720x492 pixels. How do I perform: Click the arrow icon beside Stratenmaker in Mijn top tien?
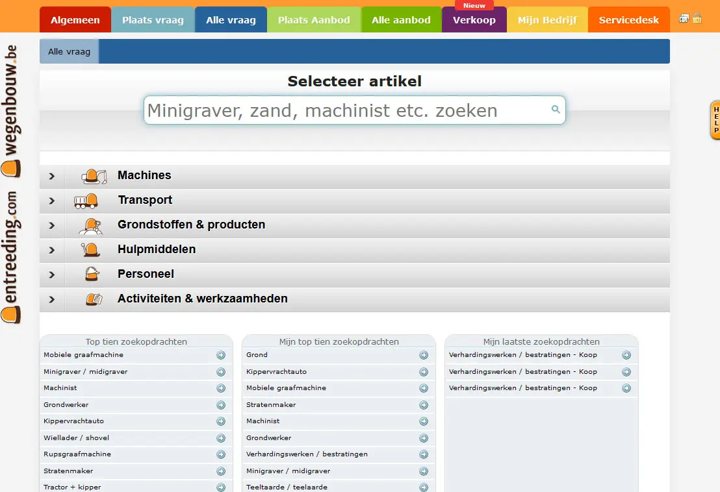[x=424, y=405]
